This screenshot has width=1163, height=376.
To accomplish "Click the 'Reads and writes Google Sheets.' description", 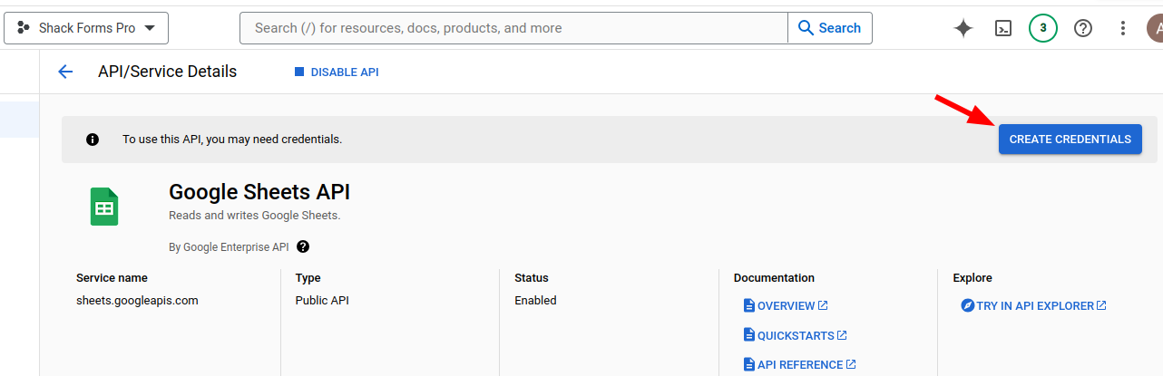I will point(254,216).
